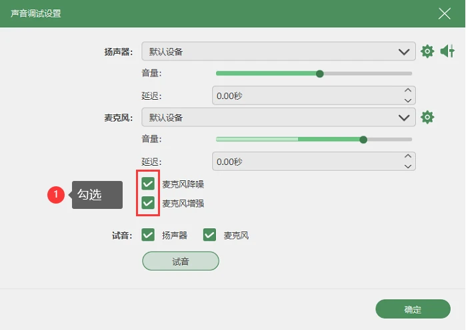The width and height of the screenshot is (466, 330).
Task: Toggle the 麦克风增强 checkbox
Action: [x=148, y=203]
